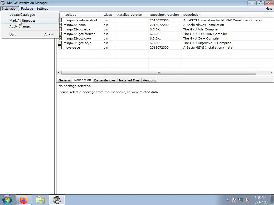
Task: Switch to the Description tab
Action: point(82,80)
